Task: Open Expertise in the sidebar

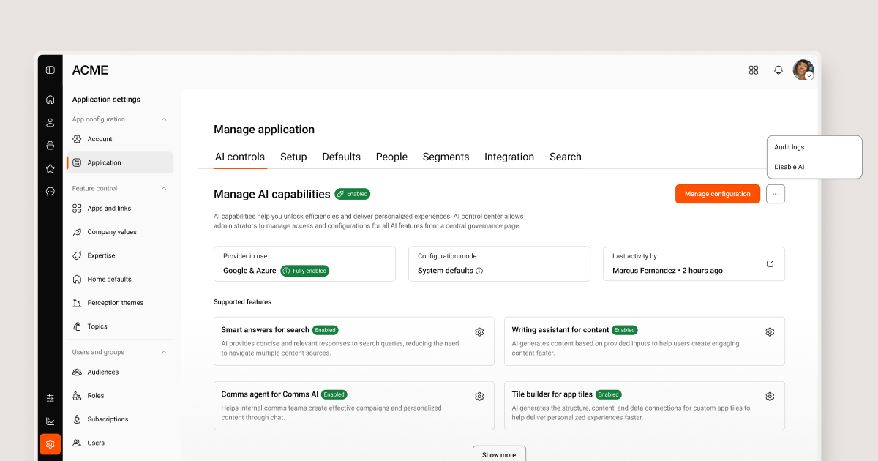Action: click(x=119, y=255)
